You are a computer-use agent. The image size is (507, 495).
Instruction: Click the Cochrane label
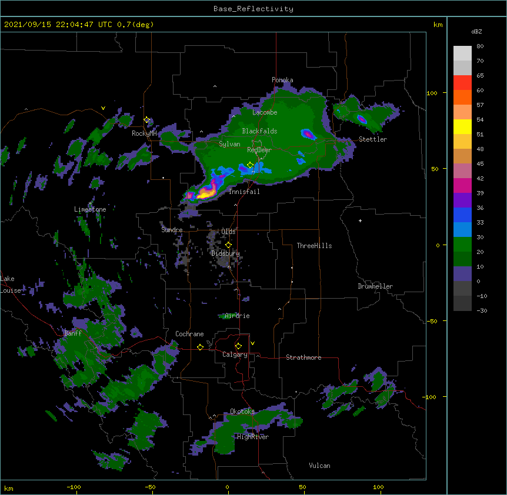click(189, 334)
